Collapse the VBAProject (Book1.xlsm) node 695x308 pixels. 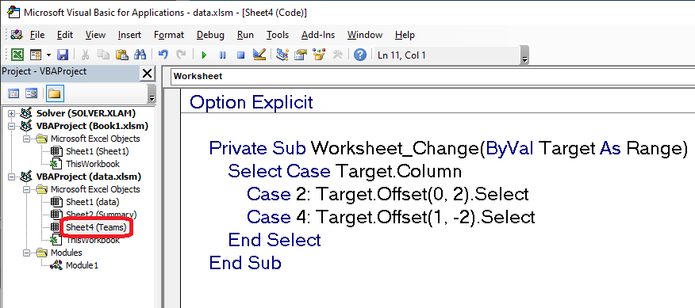[11, 126]
